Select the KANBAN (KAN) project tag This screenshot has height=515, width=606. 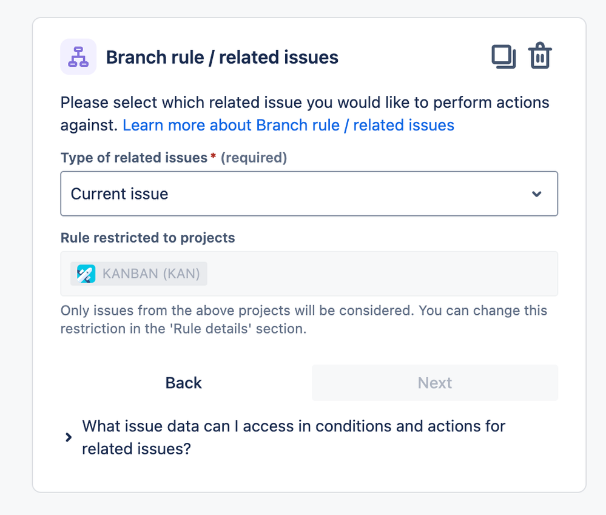click(x=139, y=274)
